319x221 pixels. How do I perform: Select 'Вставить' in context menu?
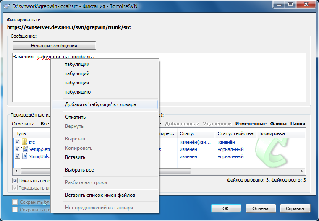[105, 157]
